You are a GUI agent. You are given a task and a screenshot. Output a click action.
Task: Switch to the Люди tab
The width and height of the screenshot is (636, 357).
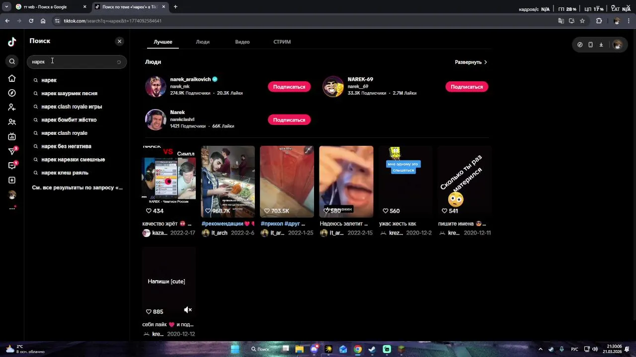(203, 42)
